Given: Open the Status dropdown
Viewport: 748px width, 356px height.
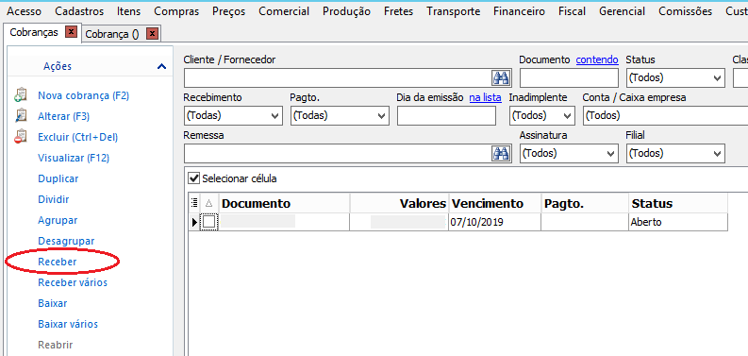Looking at the screenshot, I should coord(675,77).
